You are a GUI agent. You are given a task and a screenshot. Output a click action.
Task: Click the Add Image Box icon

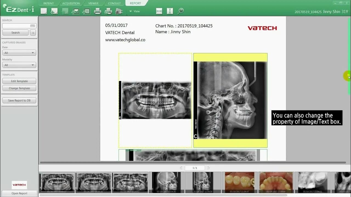pos(75,11)
